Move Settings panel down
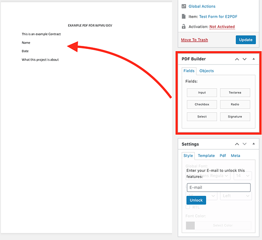 (x=245, y=144)
